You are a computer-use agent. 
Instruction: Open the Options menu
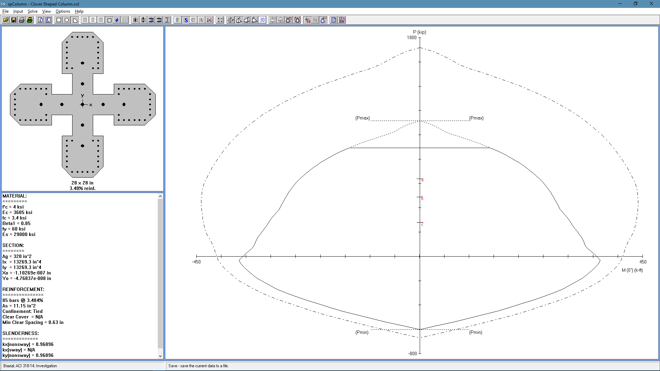pyautogui.click(x=63, y=11)
